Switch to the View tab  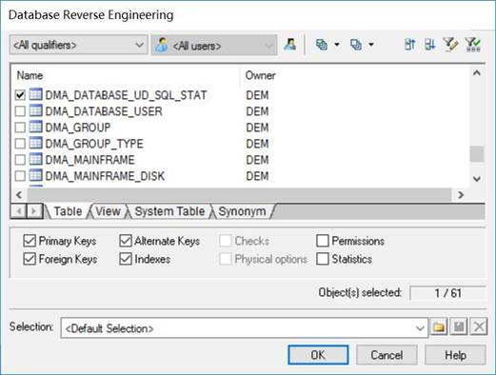coord(108,211)
